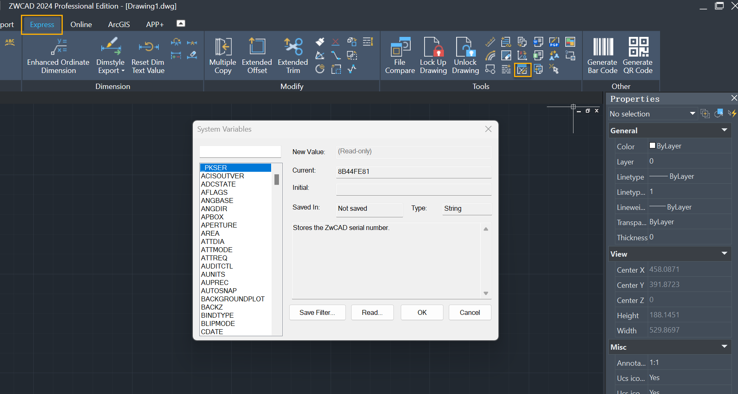Image resolution: width=738 pixels, height=394 pixels.
Task: Collapse the Misc properties section
Action: (x=724, y=347)
